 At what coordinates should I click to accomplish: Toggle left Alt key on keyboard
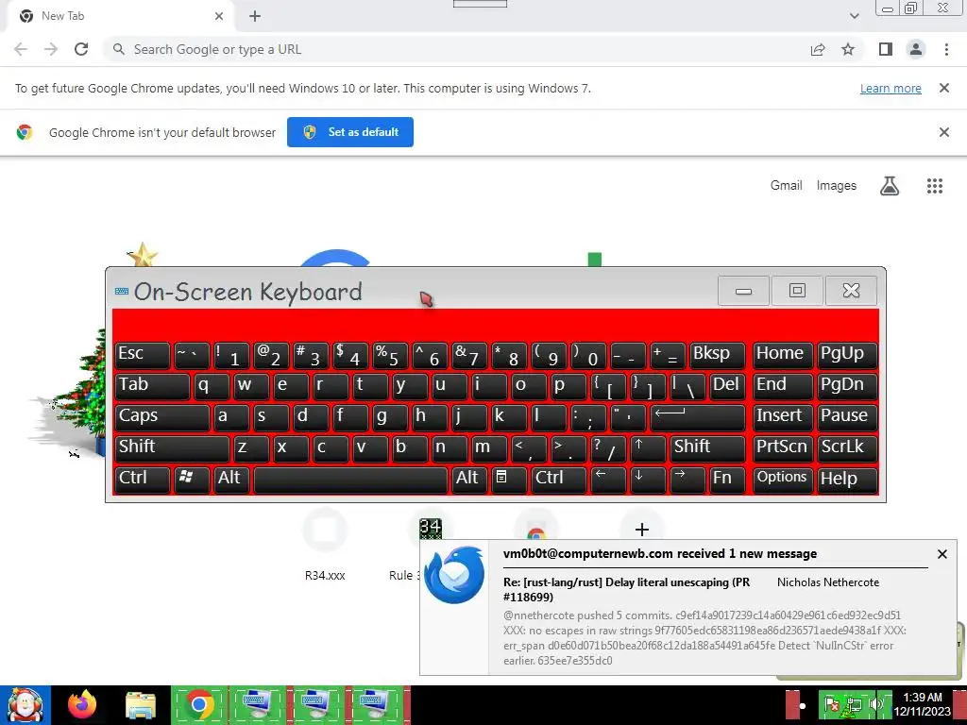point(231,479)
